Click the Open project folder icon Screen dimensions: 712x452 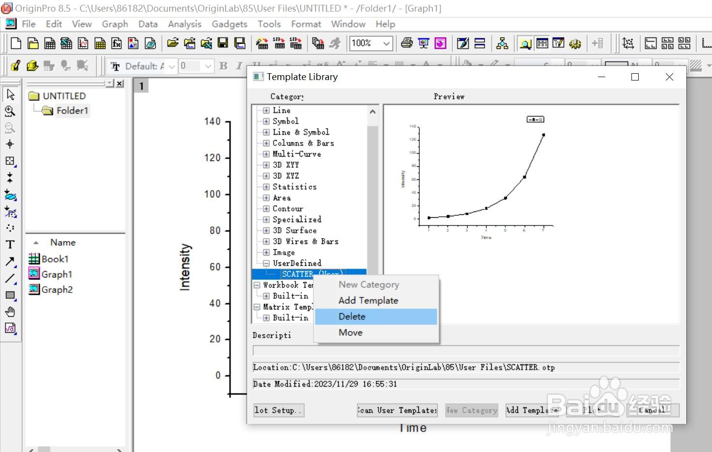173,44
